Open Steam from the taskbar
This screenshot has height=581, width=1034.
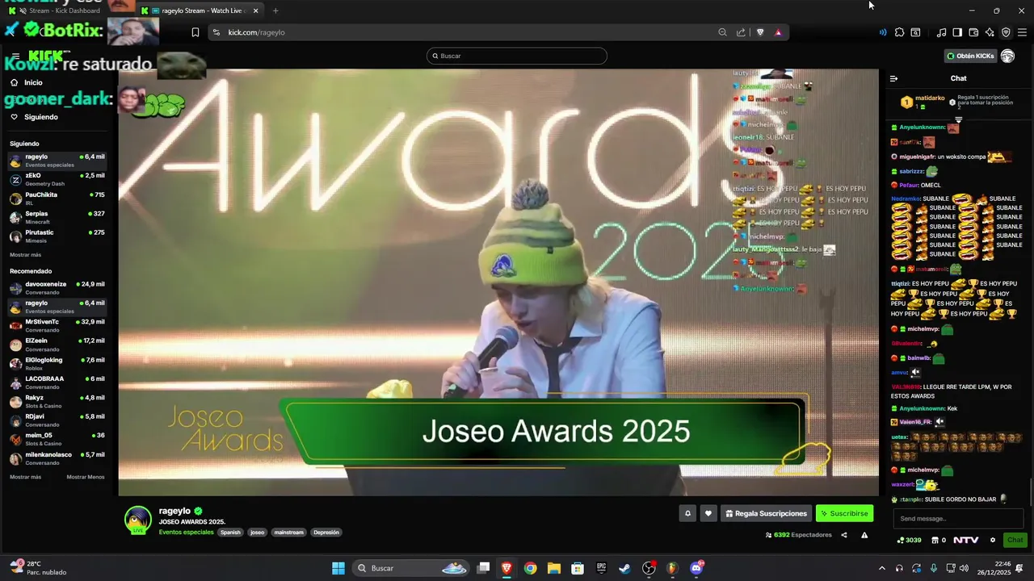[x=624, y=568]
